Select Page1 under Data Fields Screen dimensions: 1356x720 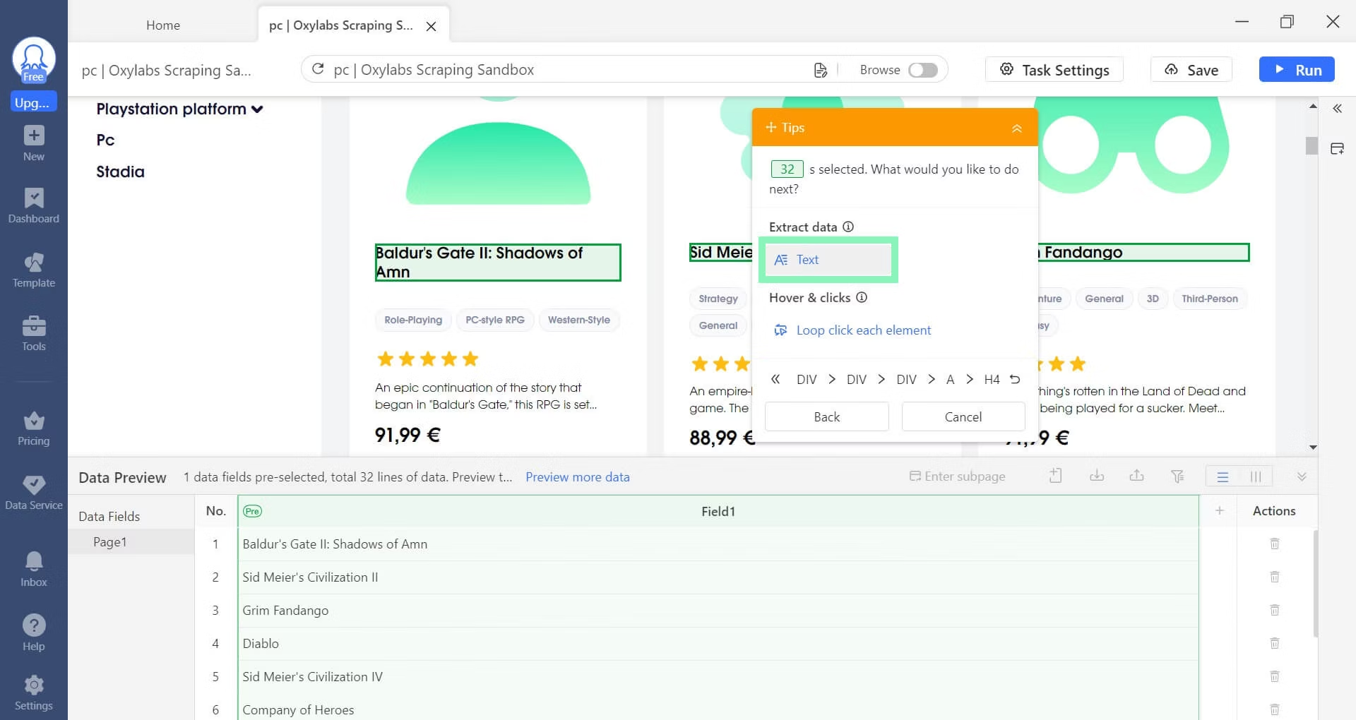(109, 542)
